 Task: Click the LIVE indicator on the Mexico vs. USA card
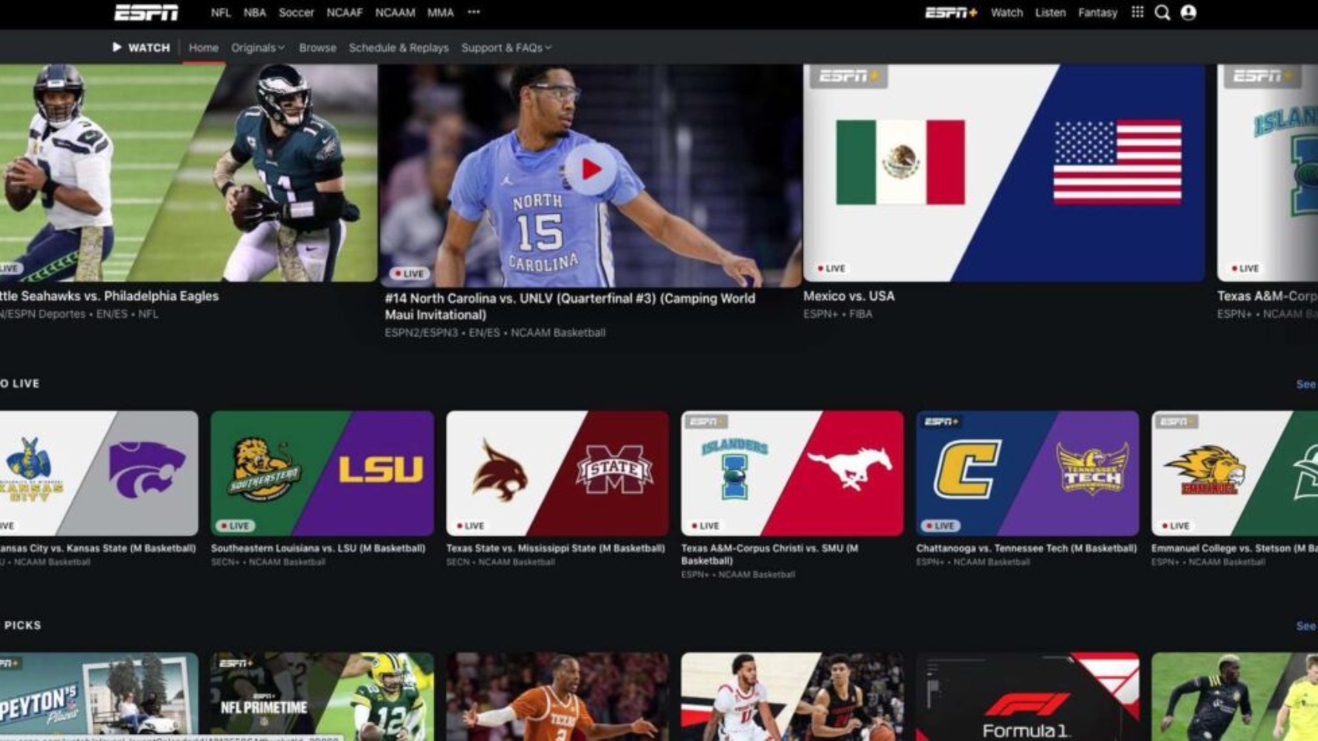(832, 268)
